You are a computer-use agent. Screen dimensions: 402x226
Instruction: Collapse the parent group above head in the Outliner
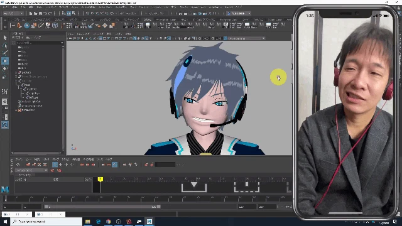tap(16, 81)
